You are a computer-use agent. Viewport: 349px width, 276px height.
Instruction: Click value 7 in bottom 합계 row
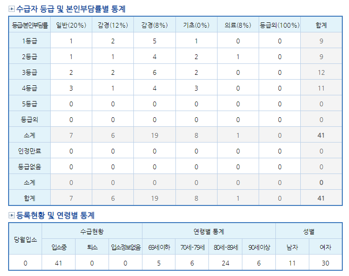[71, 199]
